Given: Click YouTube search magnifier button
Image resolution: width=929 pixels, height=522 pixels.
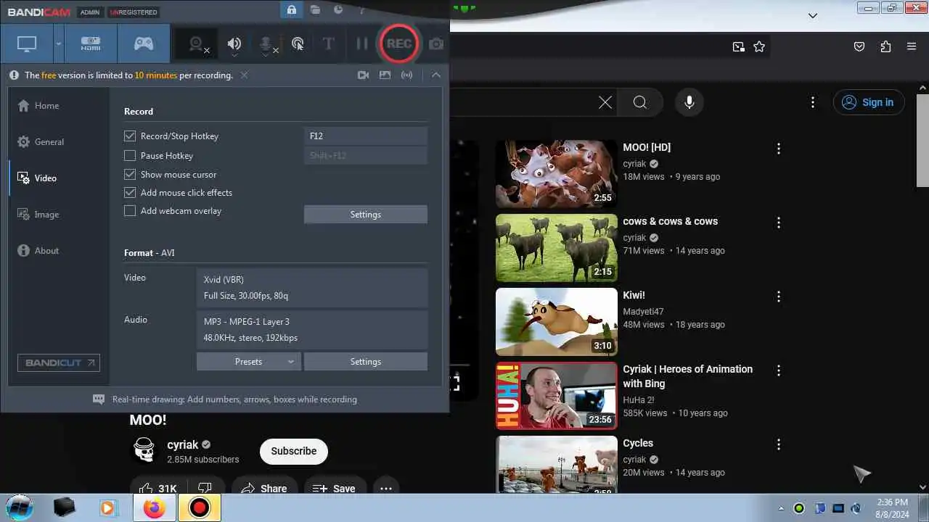Looking at the screenshot, I should pos(640,102).
